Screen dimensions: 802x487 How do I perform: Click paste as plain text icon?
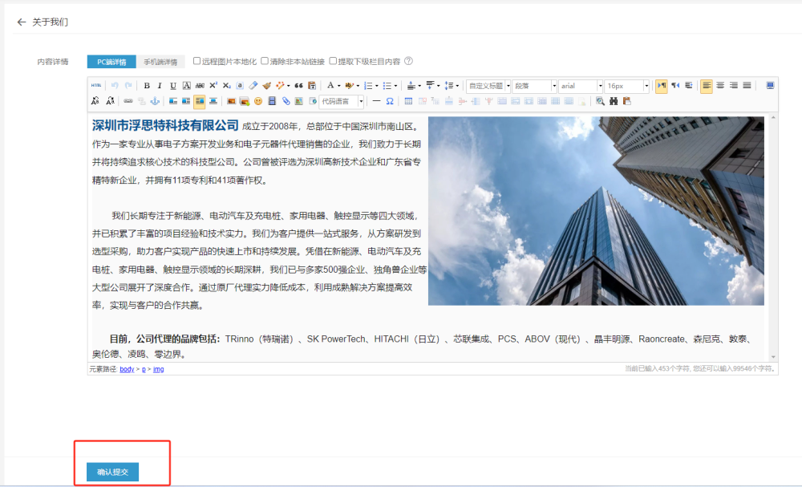point(312,85)
